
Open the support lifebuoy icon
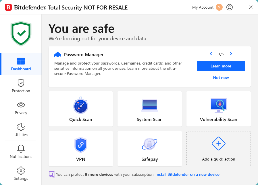(x=229, y=7)
